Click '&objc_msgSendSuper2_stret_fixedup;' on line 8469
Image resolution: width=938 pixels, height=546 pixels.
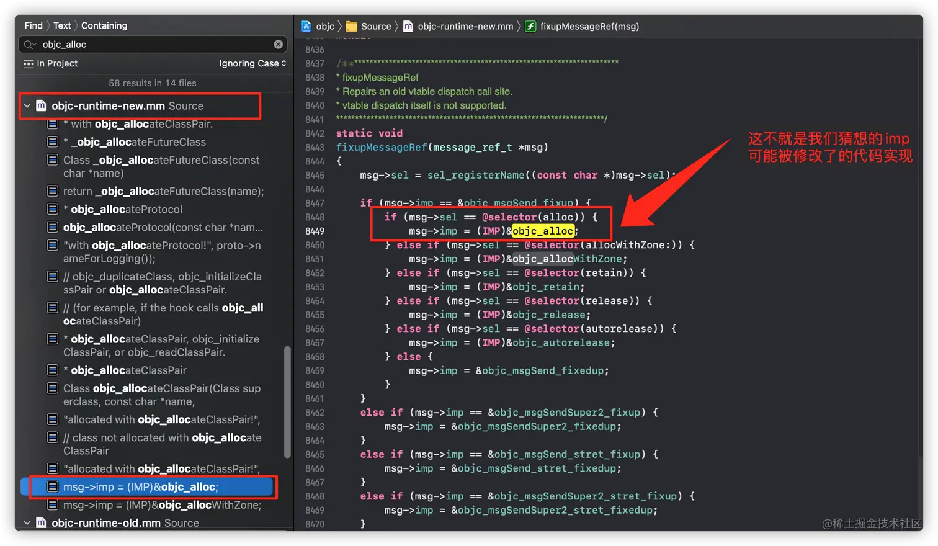click(555, 510)
